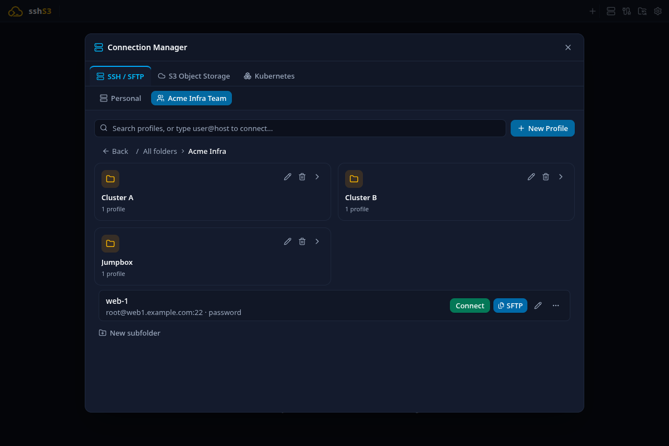Delete the Jumpbox folder
Screen dimensions: 669x446
302,241
